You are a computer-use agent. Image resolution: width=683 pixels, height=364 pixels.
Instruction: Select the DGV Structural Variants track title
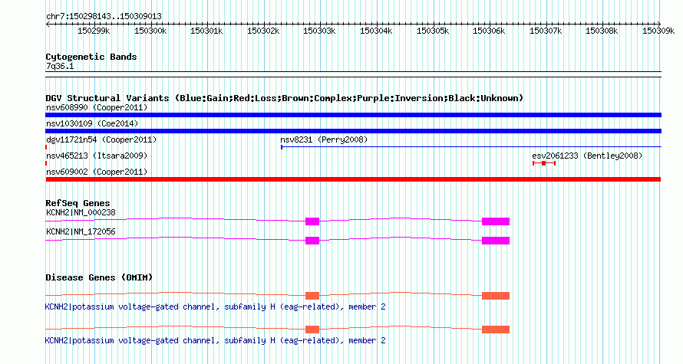285,98
